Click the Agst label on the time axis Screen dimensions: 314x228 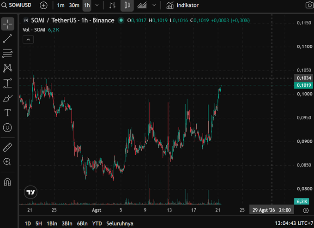(x=97, y=210)
